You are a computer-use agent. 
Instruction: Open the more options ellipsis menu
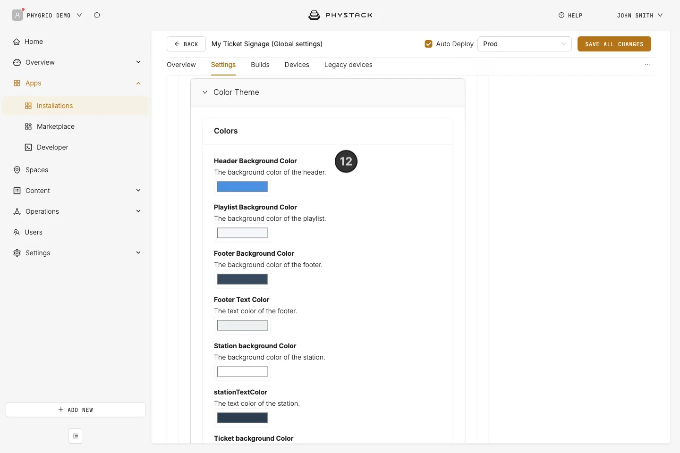(x=647, y=65)
